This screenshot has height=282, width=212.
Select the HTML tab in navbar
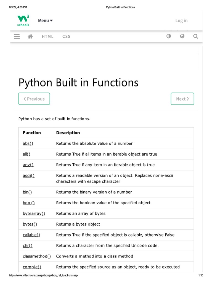48,36
